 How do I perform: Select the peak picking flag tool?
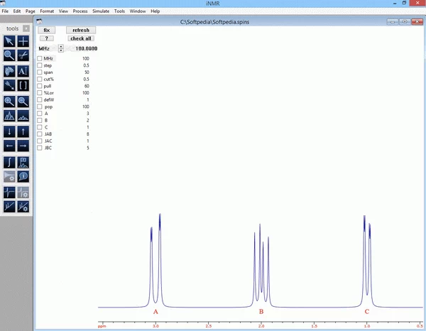coord(23,162)
